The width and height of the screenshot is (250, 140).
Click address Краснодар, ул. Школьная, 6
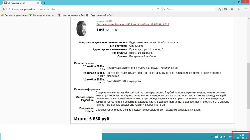(146, 49)
